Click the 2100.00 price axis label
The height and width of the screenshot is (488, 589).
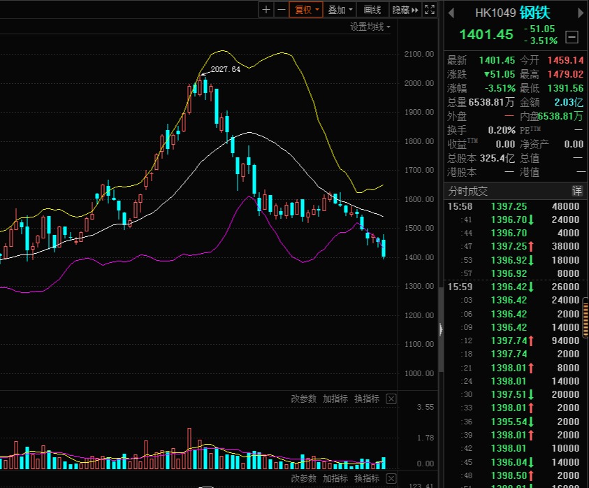pyautogui.click(x=419, y=54)
